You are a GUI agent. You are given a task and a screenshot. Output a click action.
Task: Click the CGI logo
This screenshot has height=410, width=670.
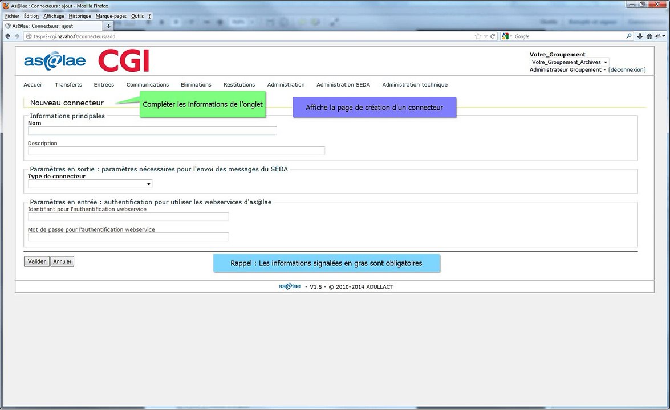pos(124,60)
